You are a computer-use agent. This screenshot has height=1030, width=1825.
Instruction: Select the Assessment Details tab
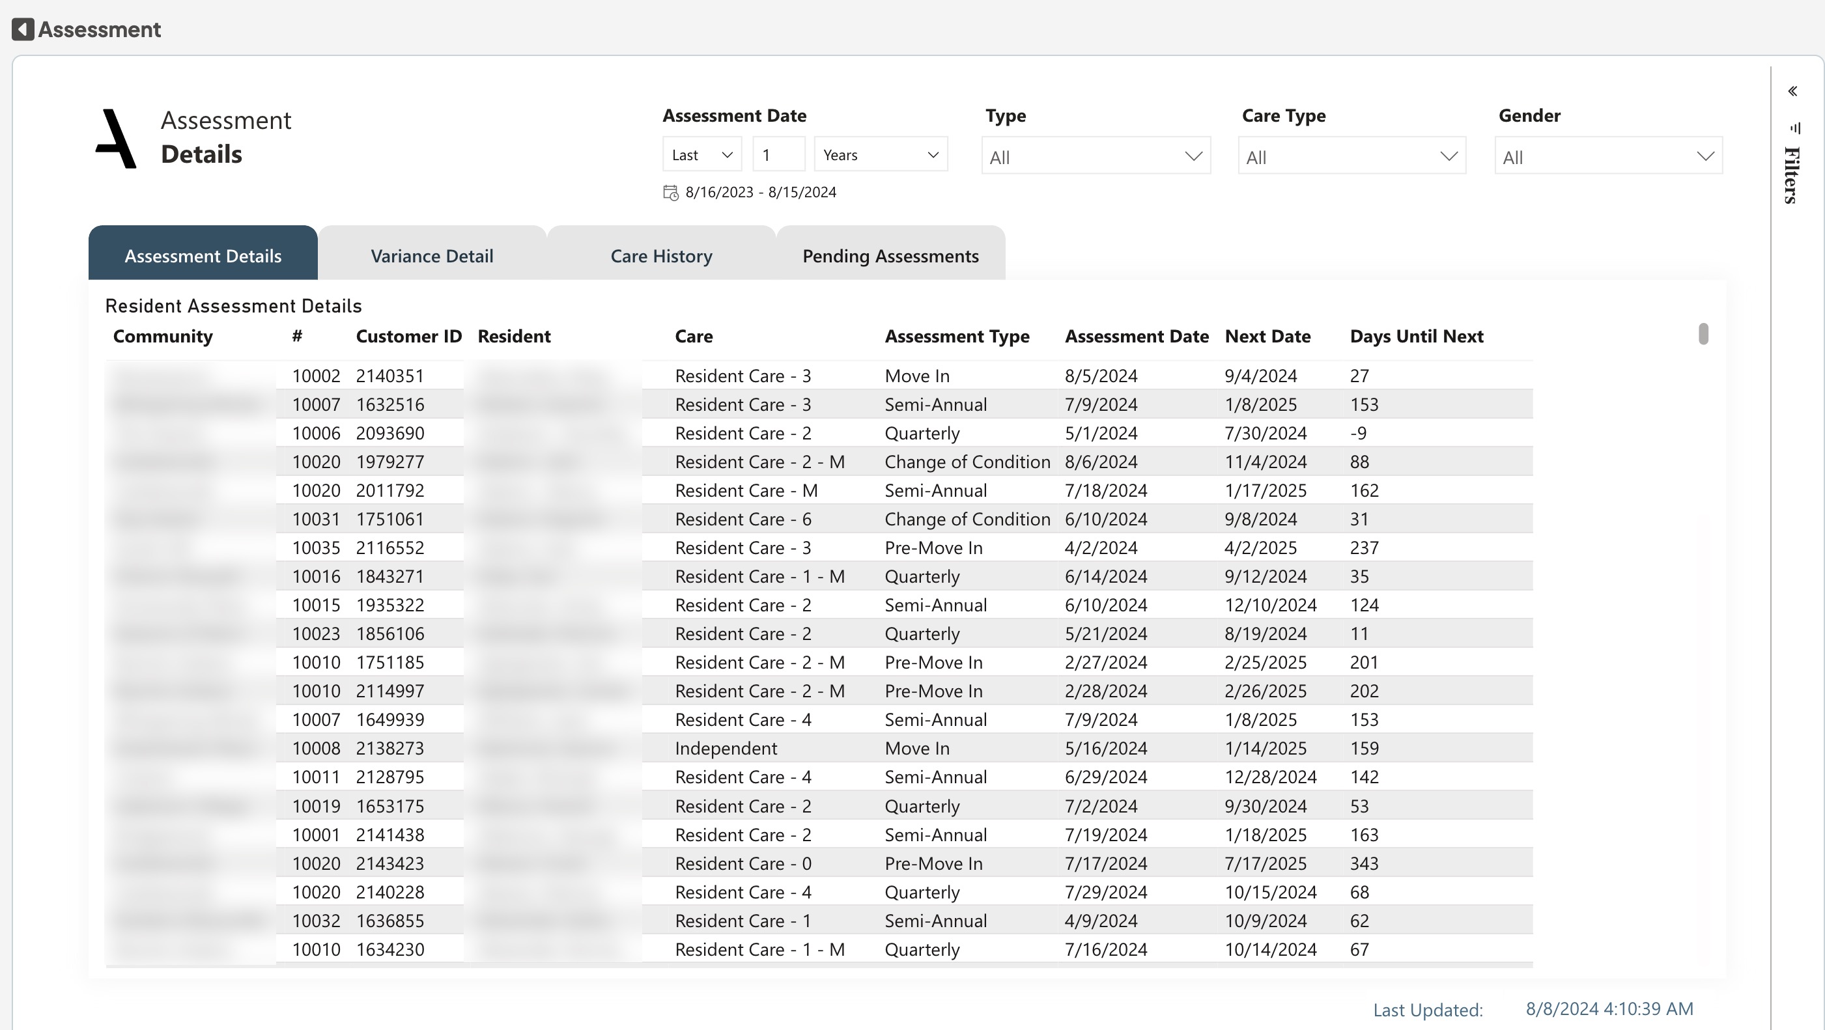pyautogui.click(x=203, y=256)
